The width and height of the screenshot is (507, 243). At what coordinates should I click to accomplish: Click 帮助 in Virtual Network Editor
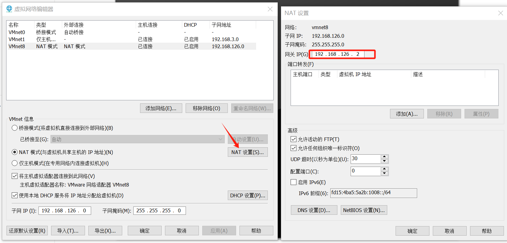click(256, 231)
